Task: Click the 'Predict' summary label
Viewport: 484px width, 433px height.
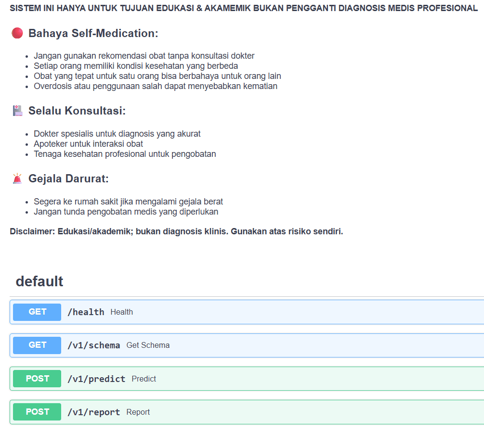Action: point(144,379)
